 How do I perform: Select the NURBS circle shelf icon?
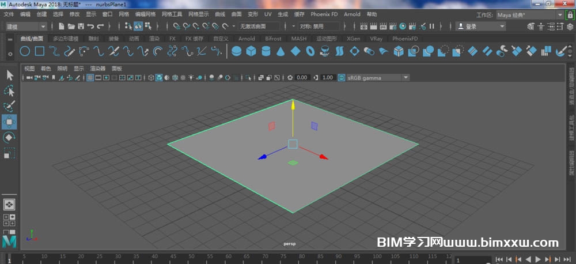click(x=25, y=51)
